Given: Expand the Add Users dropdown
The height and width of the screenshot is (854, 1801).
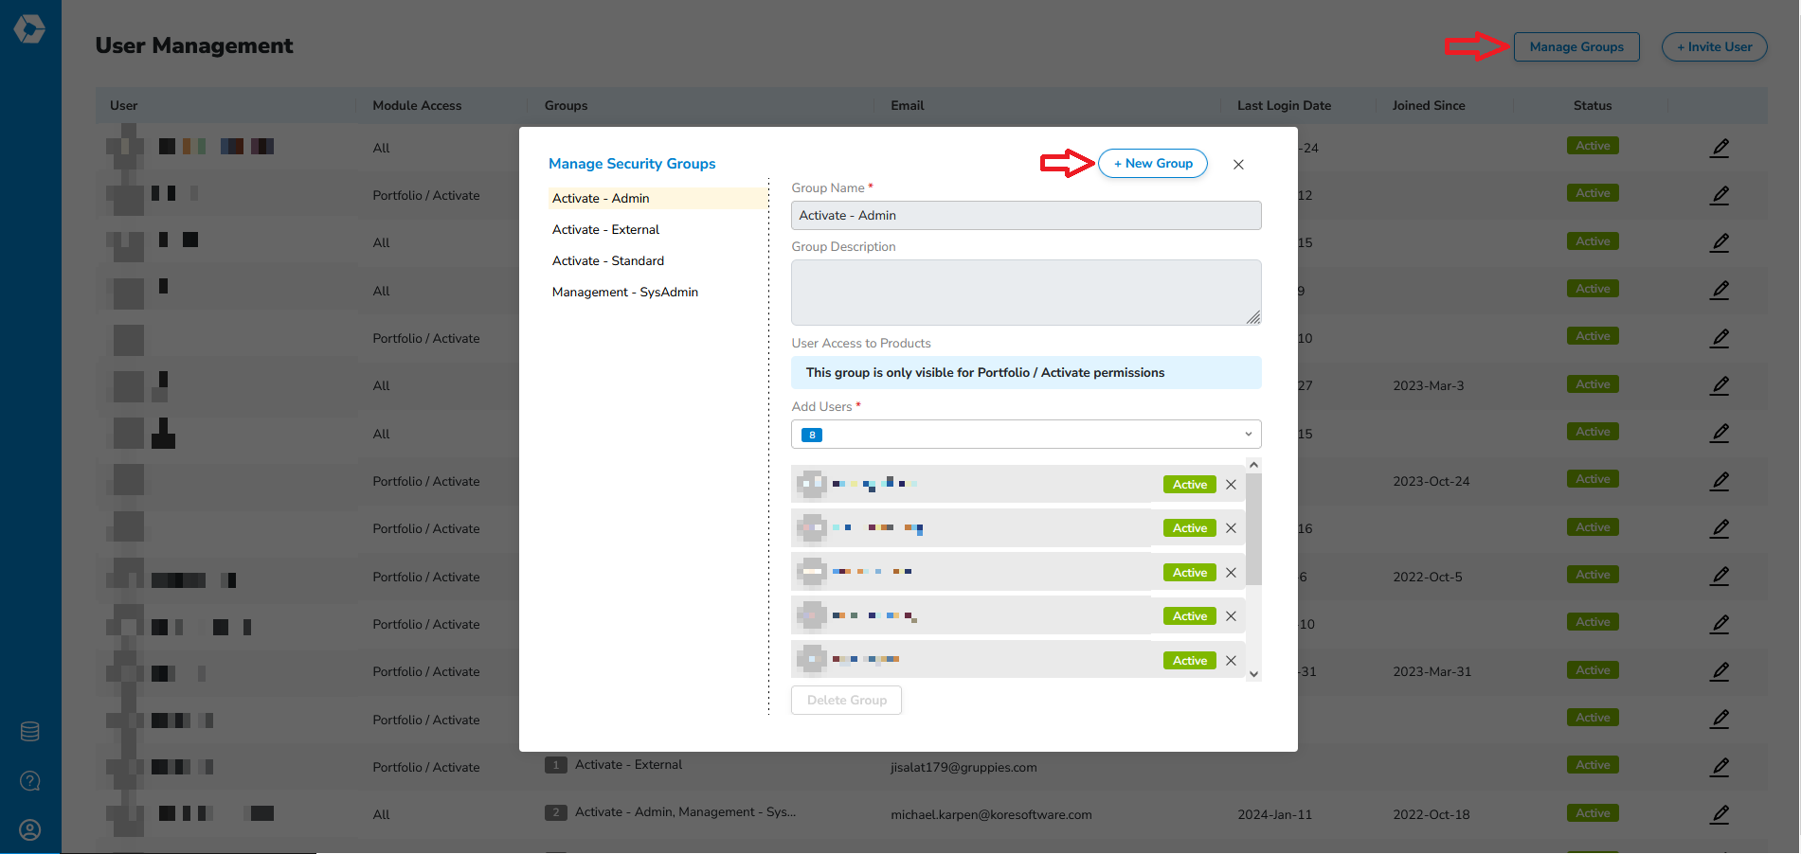Looking at the screenshot, I should pyautogui.click(x=1248, y=435).
